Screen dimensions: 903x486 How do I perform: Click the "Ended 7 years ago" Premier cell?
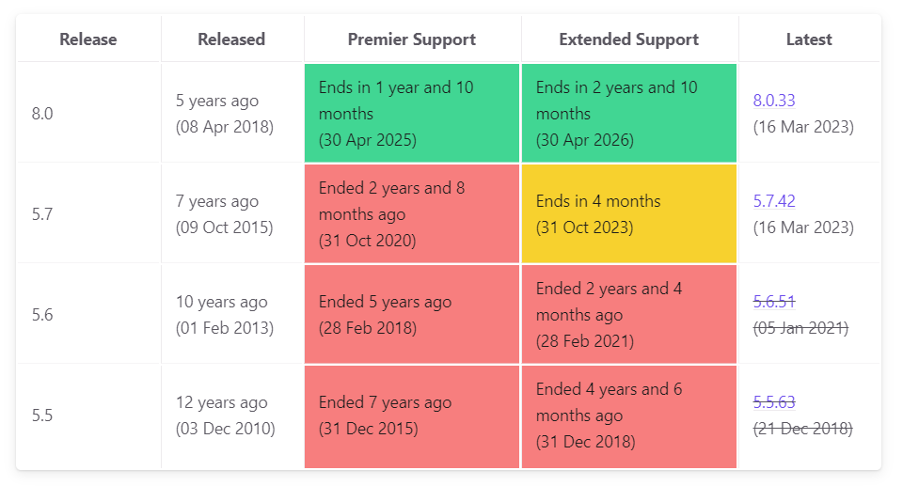[412, 415]
